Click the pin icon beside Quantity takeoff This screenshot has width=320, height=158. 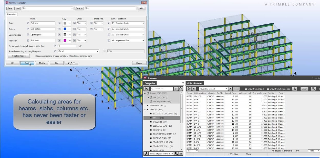point(230,89)
